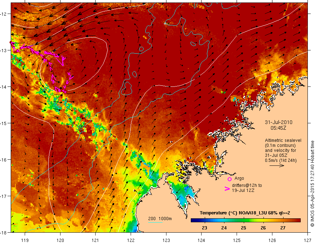Screen dimensions: 315x243
Task: Click the 'drifters@12h to' legend text
Action: coord(247,185)
